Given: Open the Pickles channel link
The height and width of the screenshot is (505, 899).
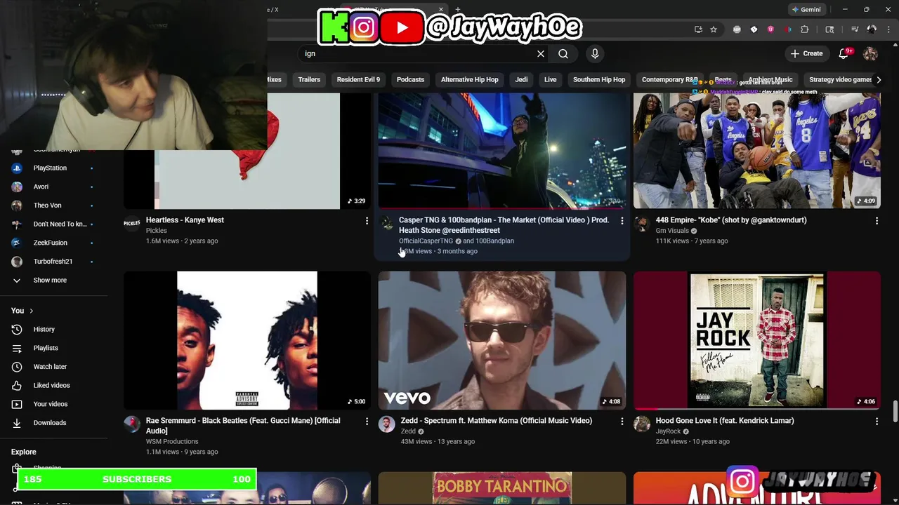Looking at the screenshot, I should pos(156,231).
